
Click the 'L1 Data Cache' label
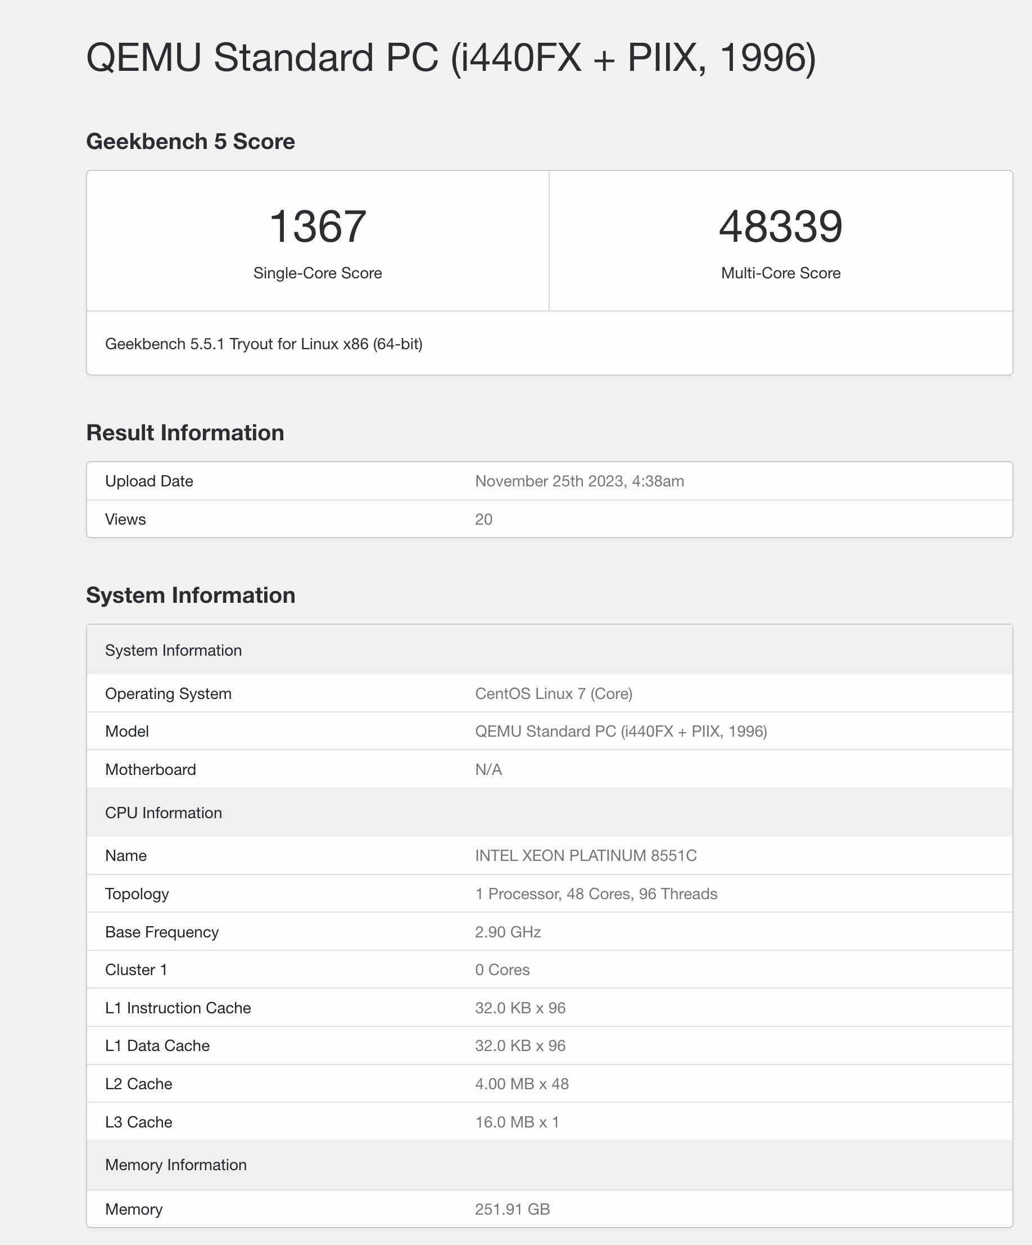(158, 1046)
